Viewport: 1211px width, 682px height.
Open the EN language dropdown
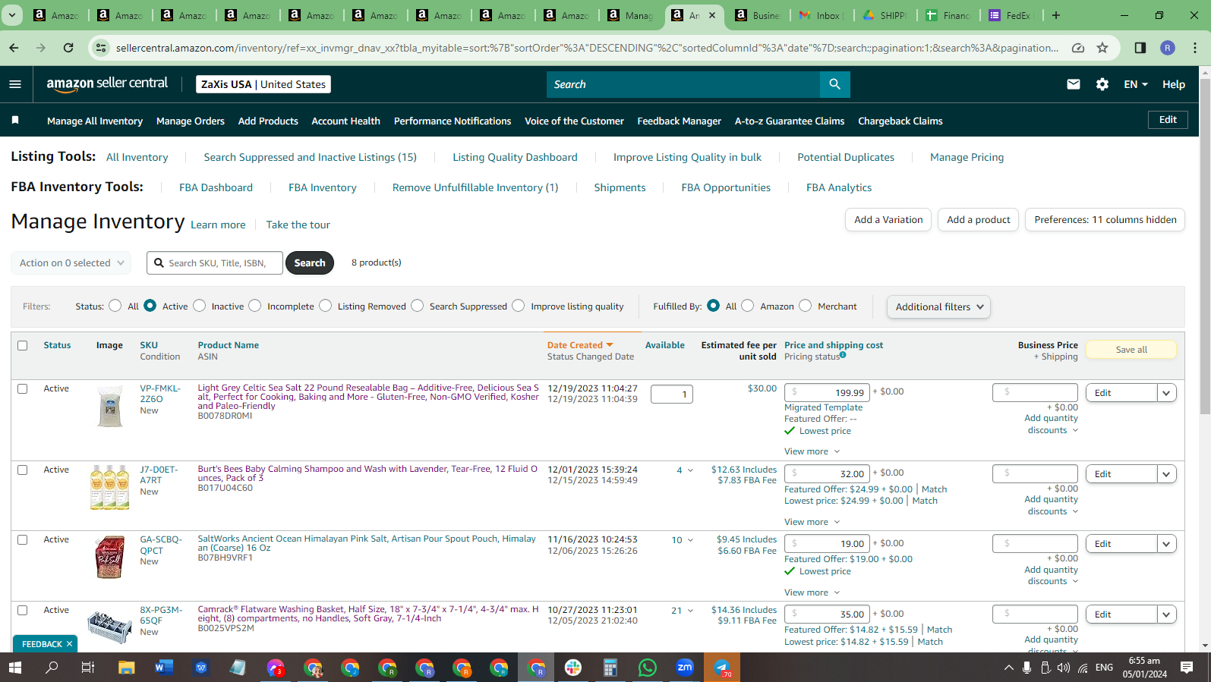click(x=1136, y=84)
